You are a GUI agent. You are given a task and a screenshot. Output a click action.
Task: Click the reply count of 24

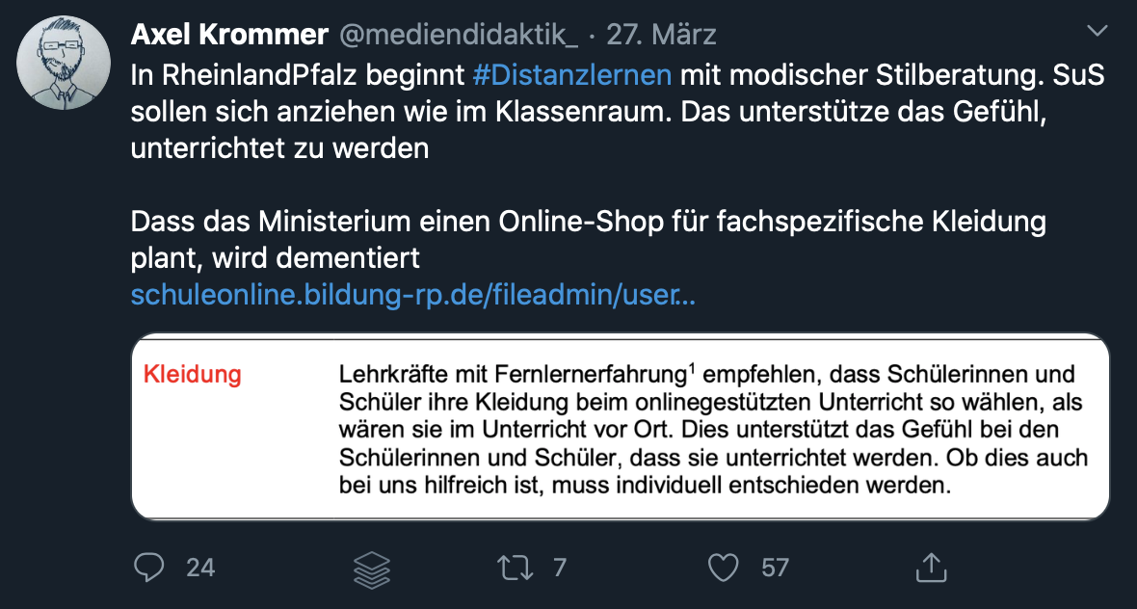pyautogui.click(x=201, y=569)
